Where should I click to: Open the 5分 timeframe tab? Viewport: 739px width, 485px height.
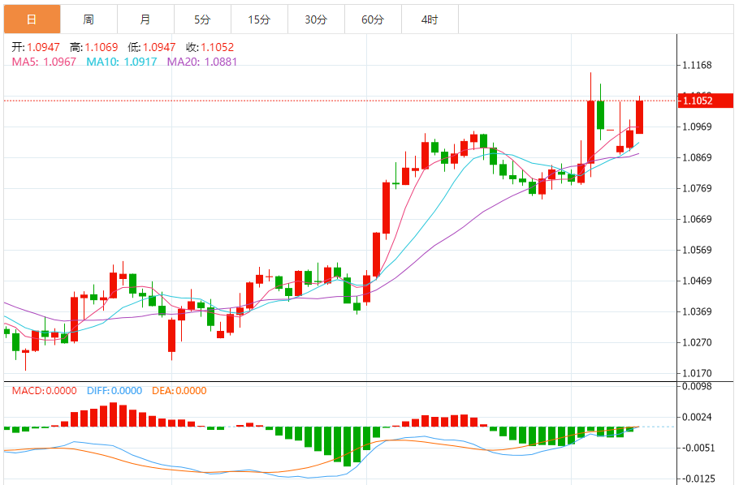[x=203, y=19]
